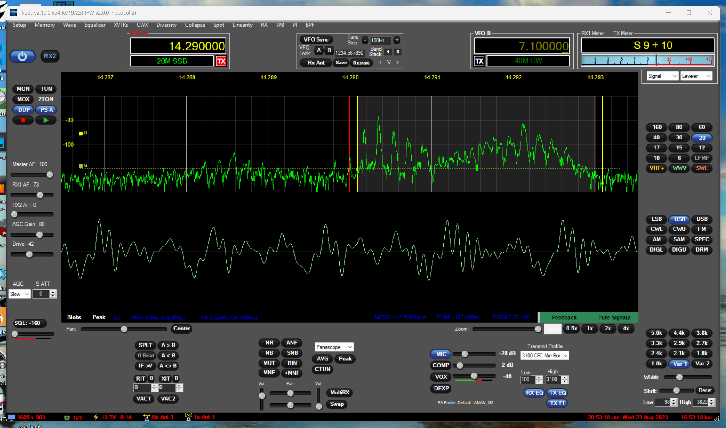
Task: Toggle the MON monitor button
Action: coord(23,89)
